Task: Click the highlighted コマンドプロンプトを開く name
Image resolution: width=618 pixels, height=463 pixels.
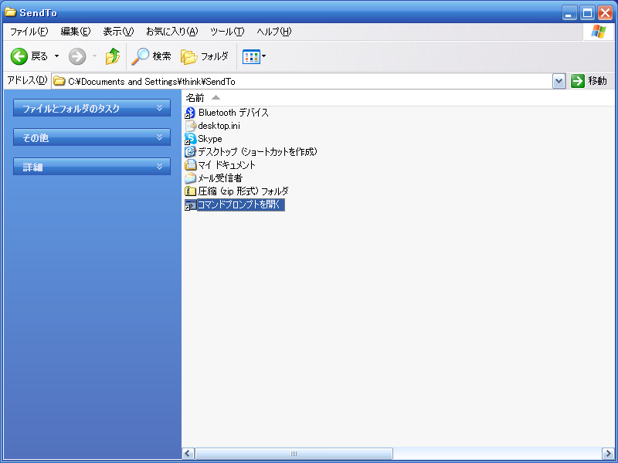Action: click(240, 204)
